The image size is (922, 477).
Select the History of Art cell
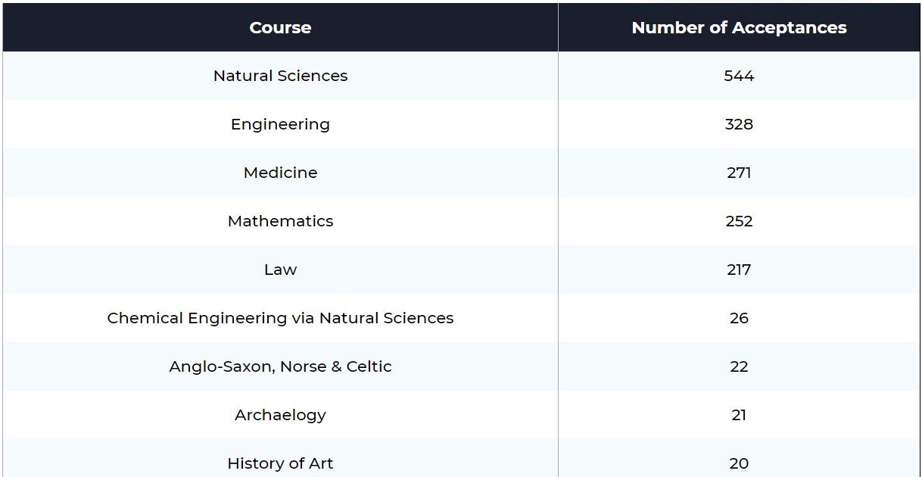(280, 463)
